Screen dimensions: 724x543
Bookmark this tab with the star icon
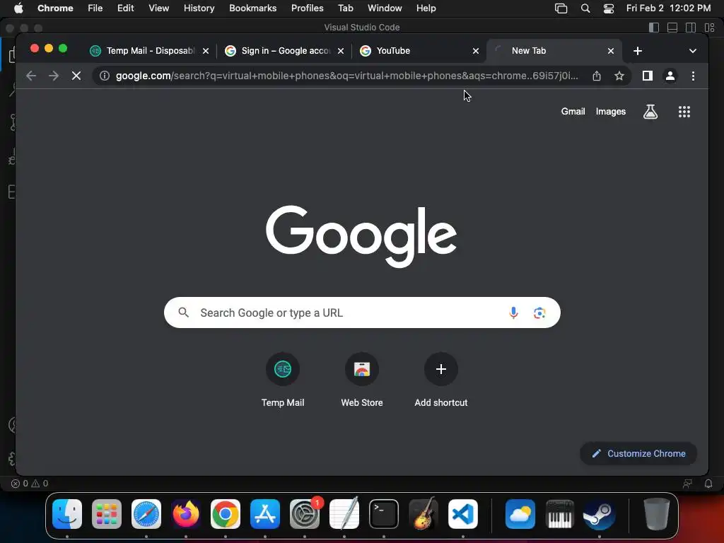tap(619, 76)
